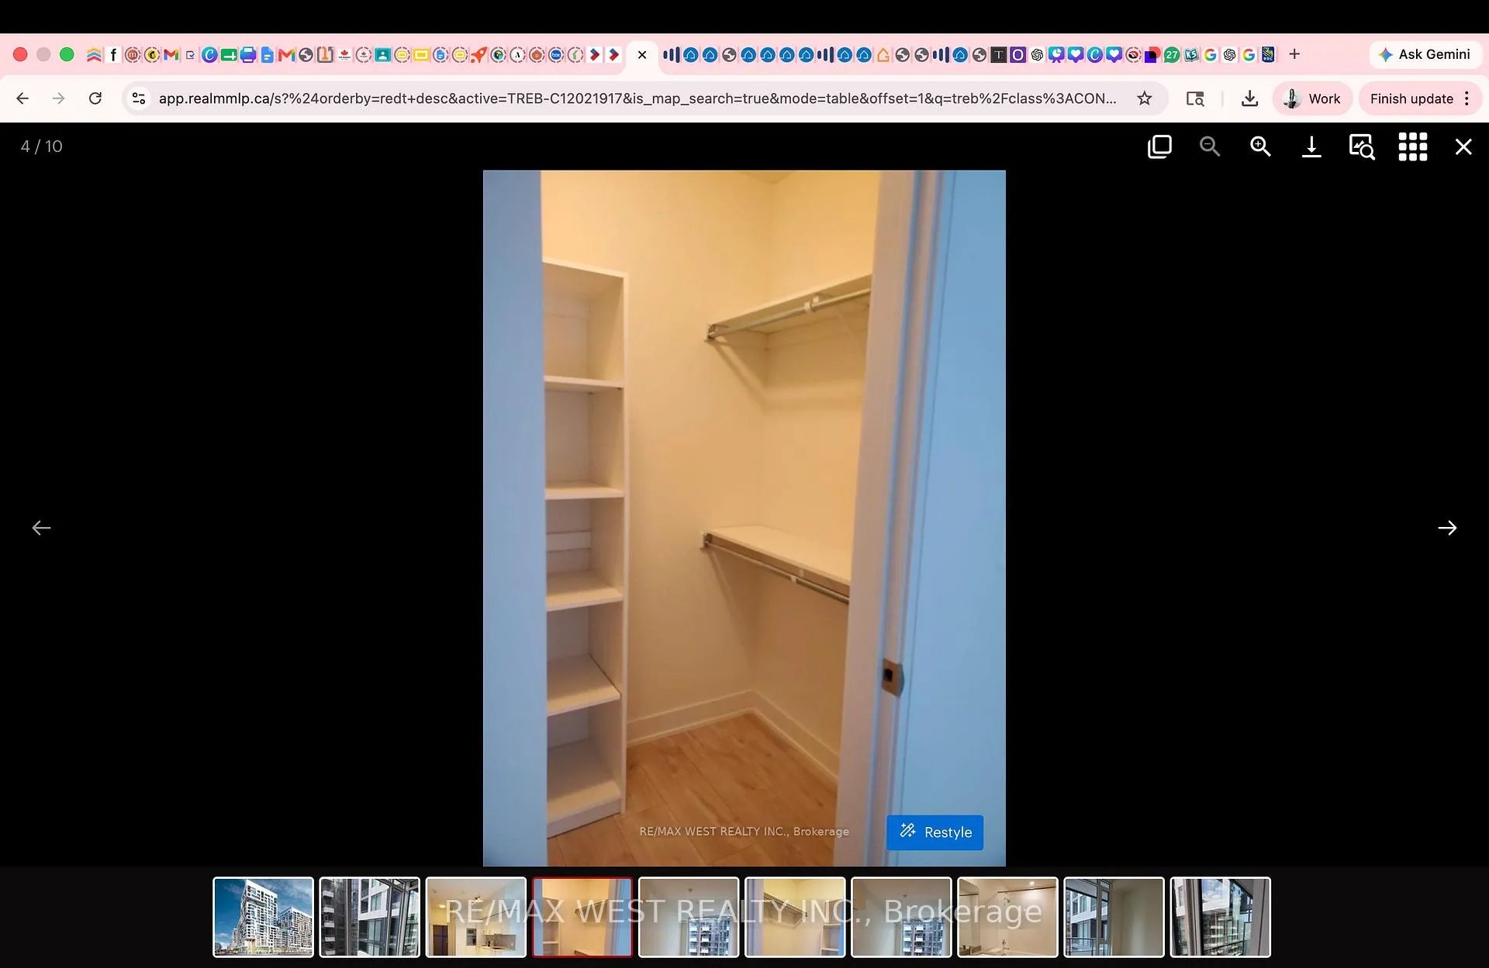Image resolution: width=1489 pixels, height=968 pixels.
Task: Select the second thumbnail of balcony windows
Action: [x=370, y=917]
